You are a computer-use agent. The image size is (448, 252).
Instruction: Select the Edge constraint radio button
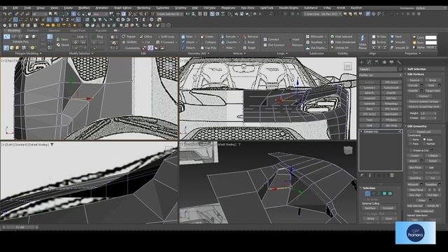click(x=425, y=139)
